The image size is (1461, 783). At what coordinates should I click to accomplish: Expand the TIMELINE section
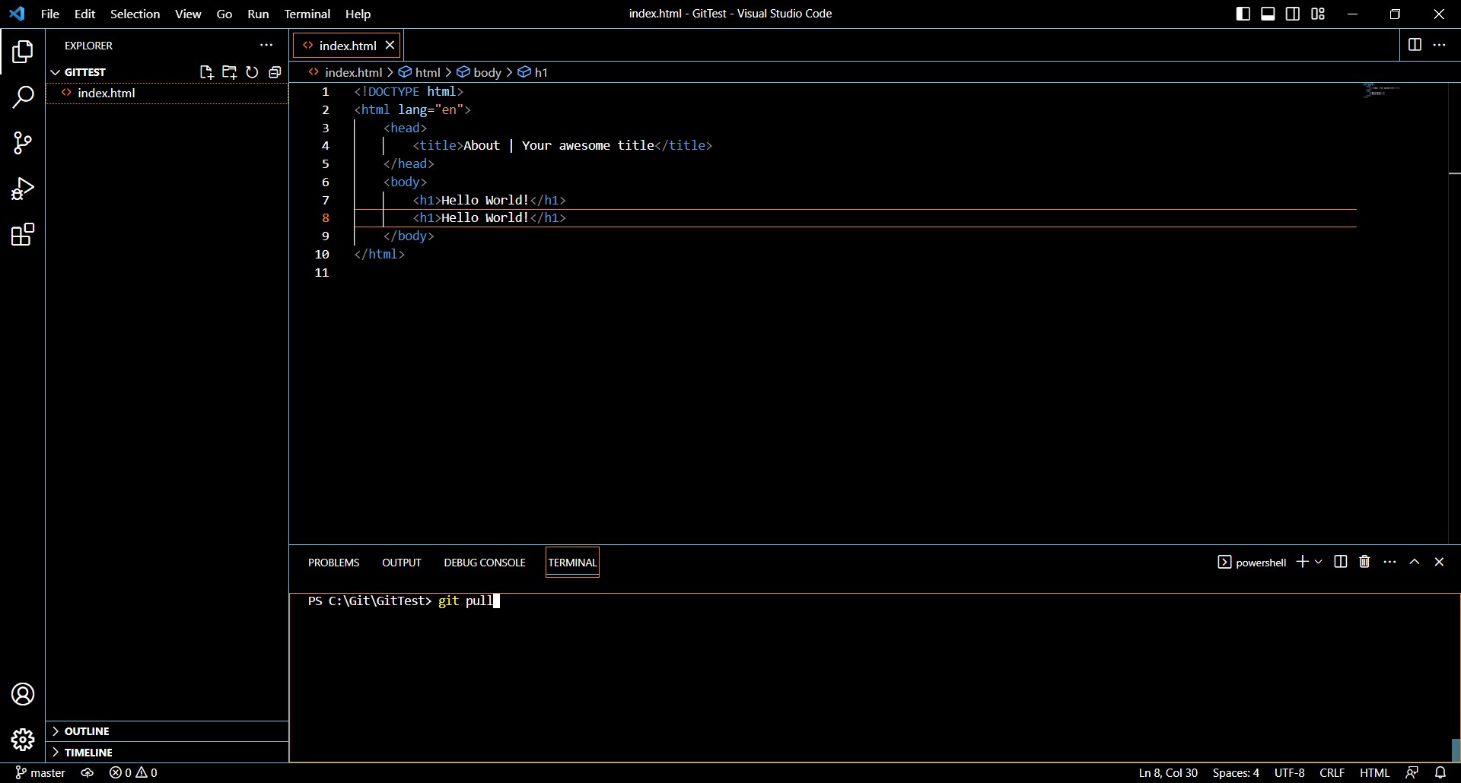tap(167, 753)
